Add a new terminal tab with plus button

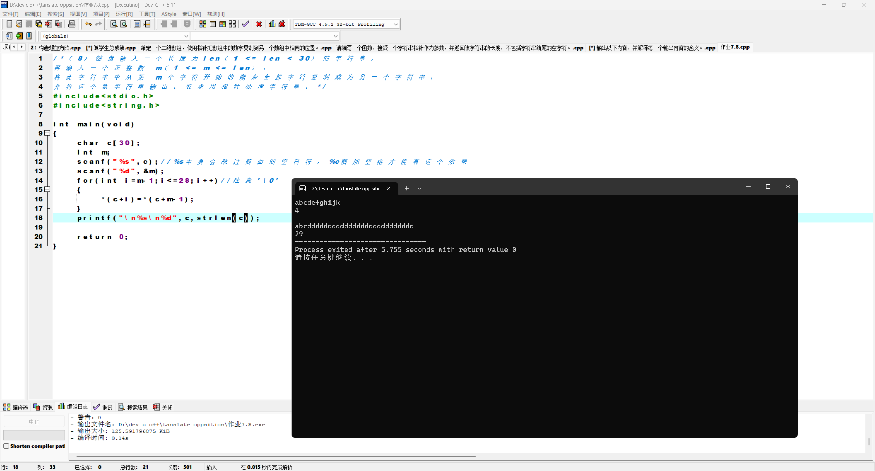[x=406, y=188]
